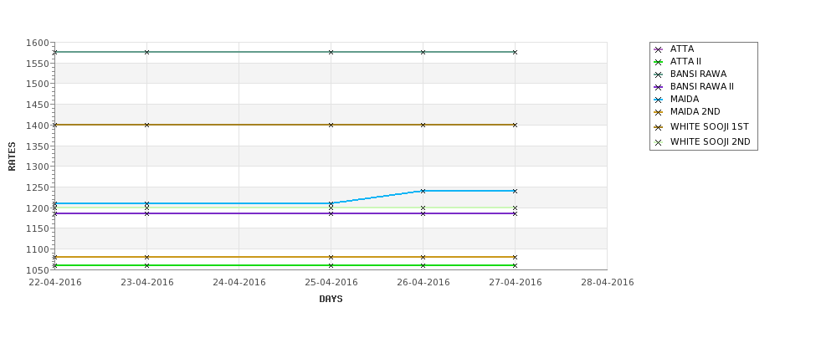Click the BANSI RAWA II point on 26-04-2016
This screenshot has height=359, width=816.
[423, 213]
